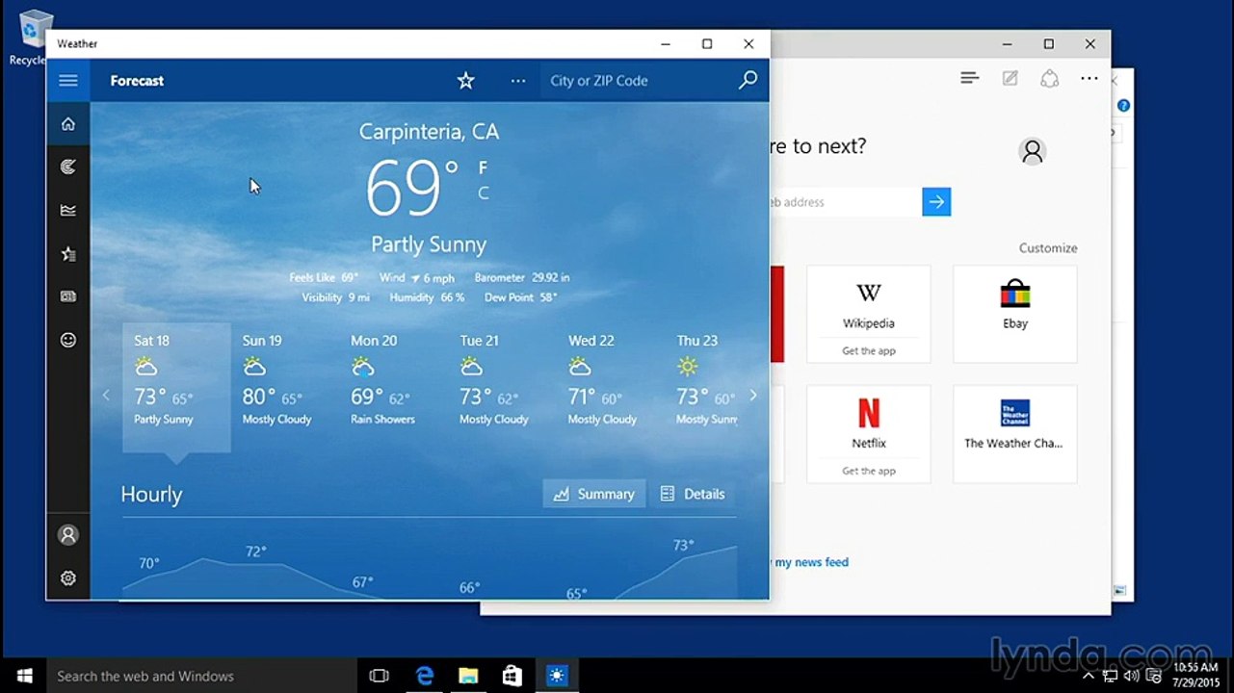Open the Edge Hub icon
1234x693 pixels.
point(970,79)
